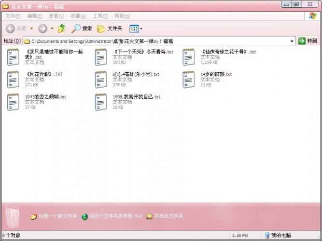322x241 pixels.
Task: Toggle the 文件夹 folders pane button
Action: (110, 28)
